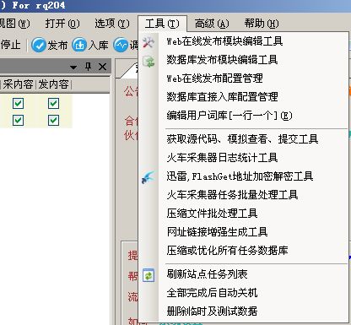Toggle first row 发内容 checkbox
This screenshot has width=351, height=325.
coord(53,103)
